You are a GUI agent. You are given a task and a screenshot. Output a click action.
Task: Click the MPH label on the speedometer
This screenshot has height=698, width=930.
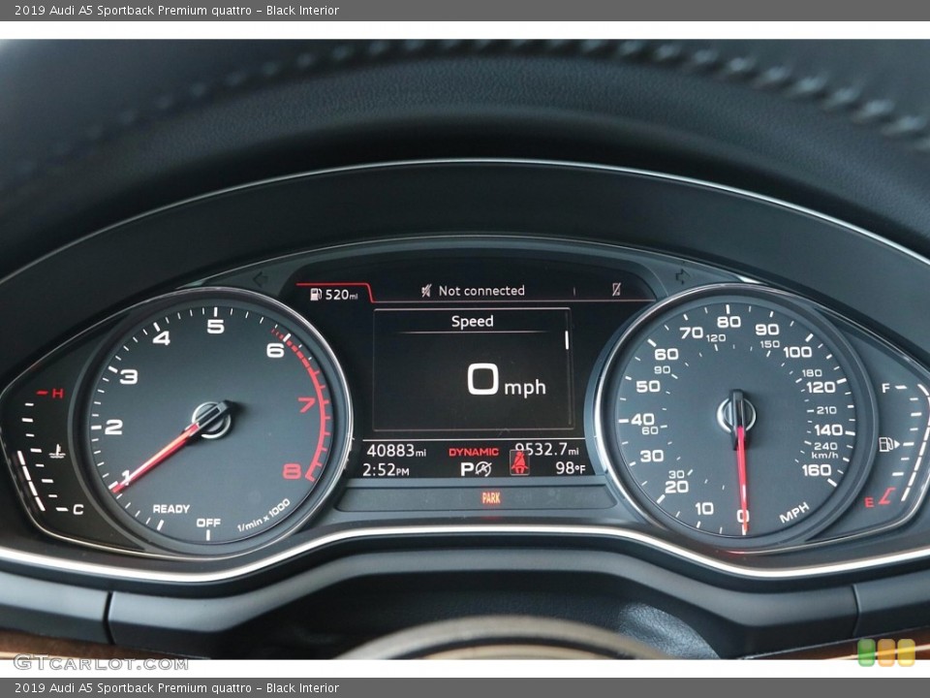click(794, 512)
